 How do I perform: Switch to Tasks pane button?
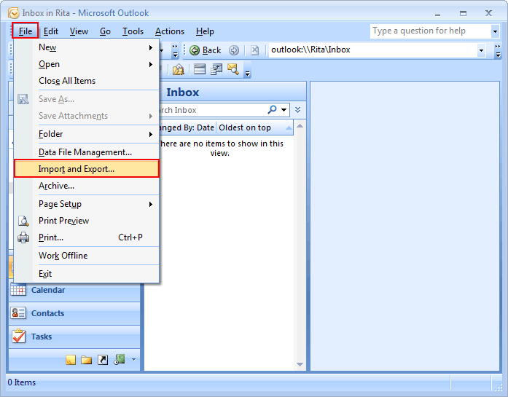[74, 336]
